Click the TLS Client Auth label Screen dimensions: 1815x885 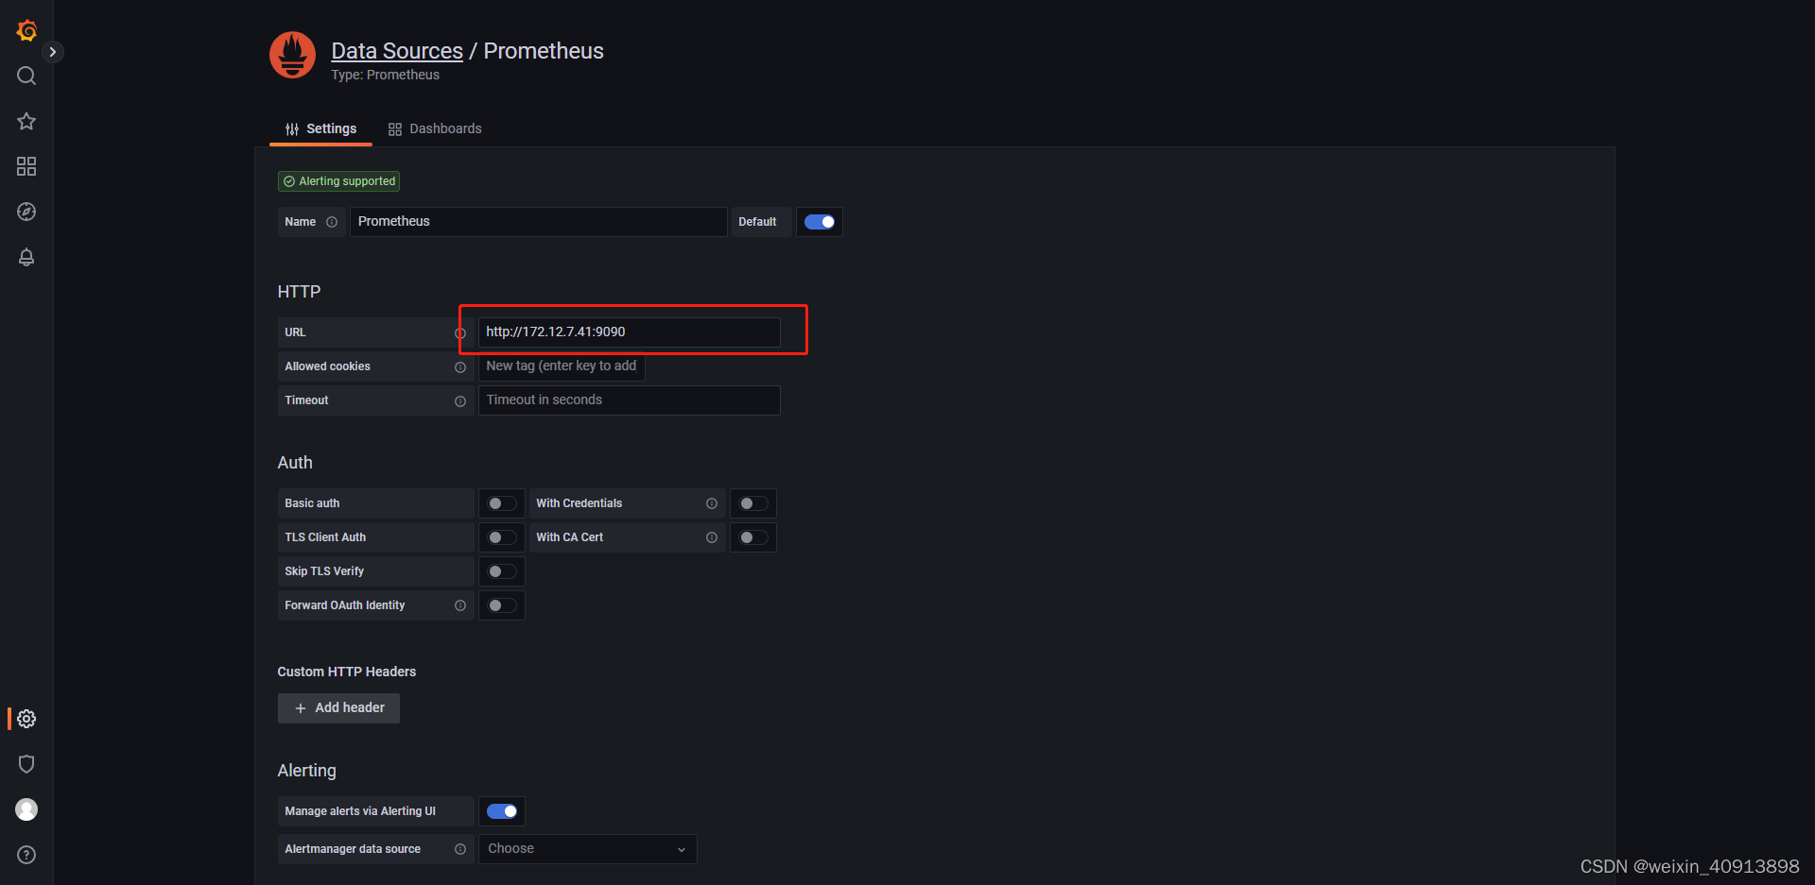[325, 537]
